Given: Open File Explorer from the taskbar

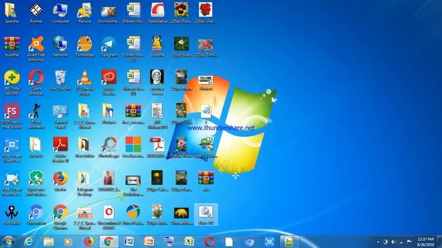Looking at the screenshot, I should pos(49,242).
